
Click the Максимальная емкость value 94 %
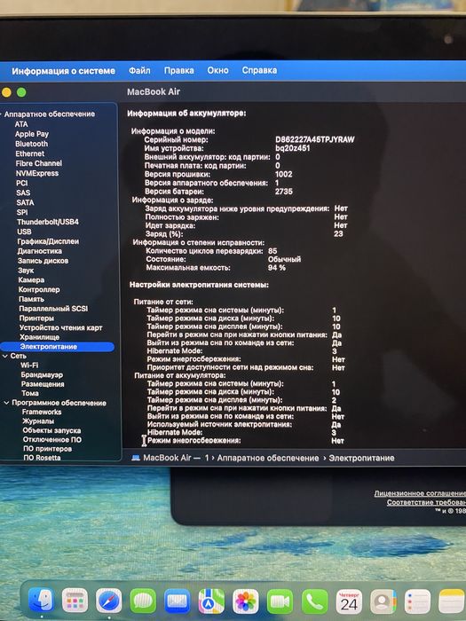[277, 268]
